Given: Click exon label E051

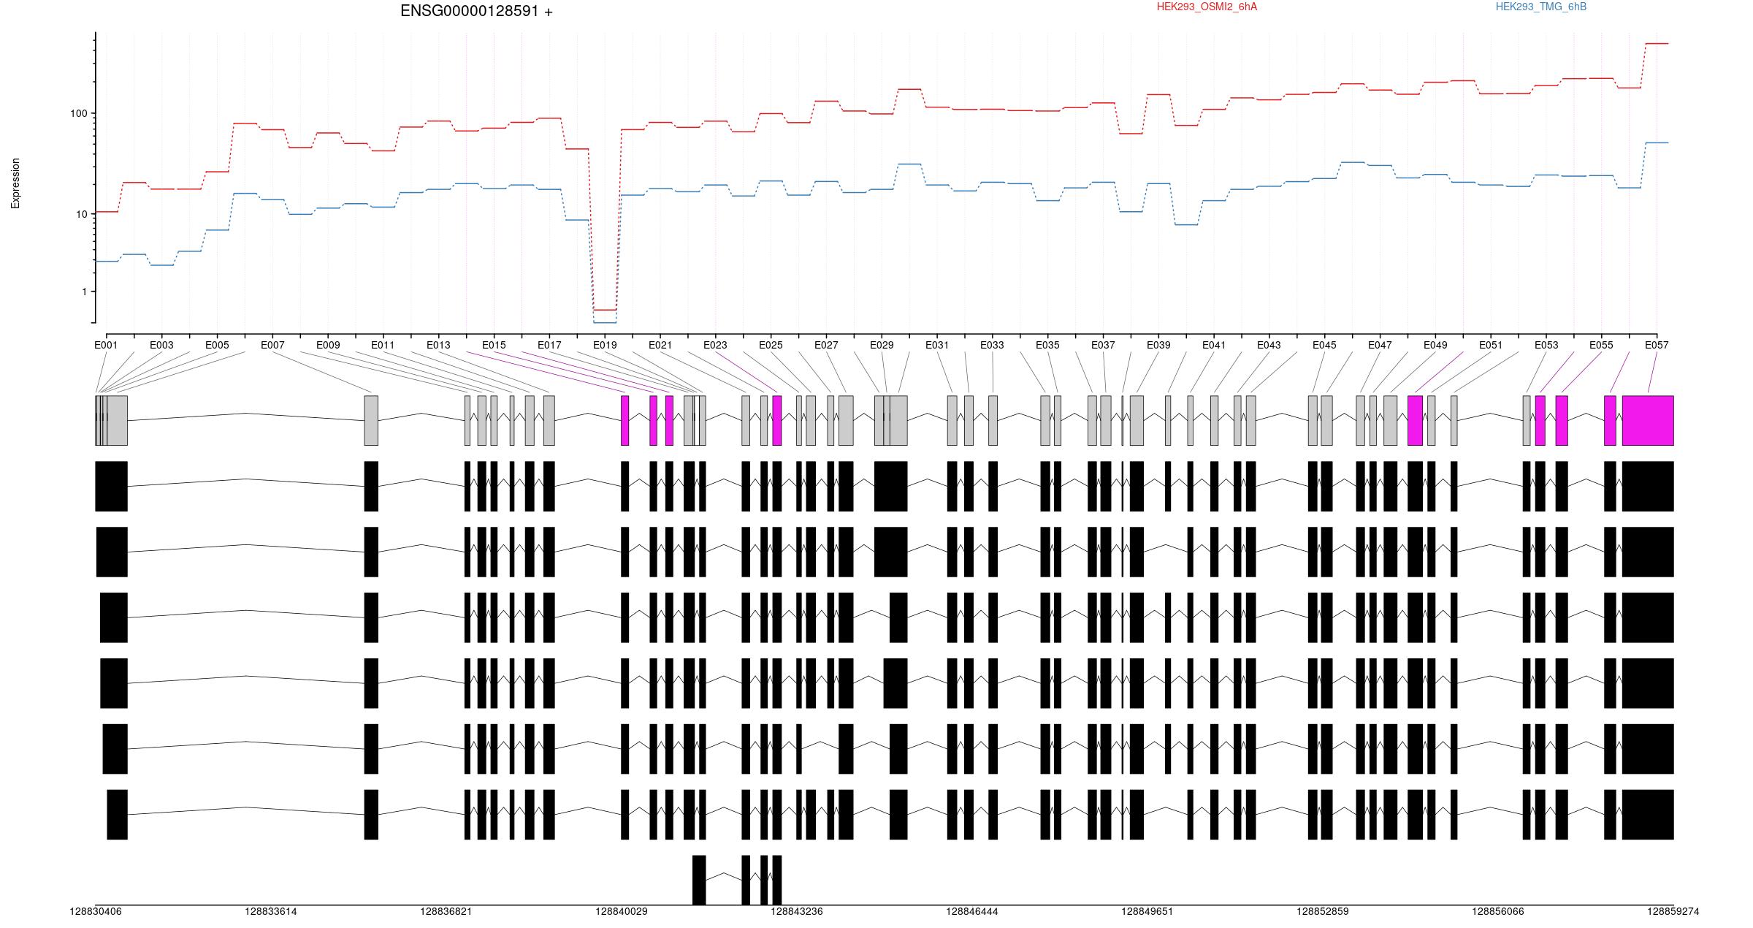Looking at the screenshot, I should click(x=1491, y=345).
